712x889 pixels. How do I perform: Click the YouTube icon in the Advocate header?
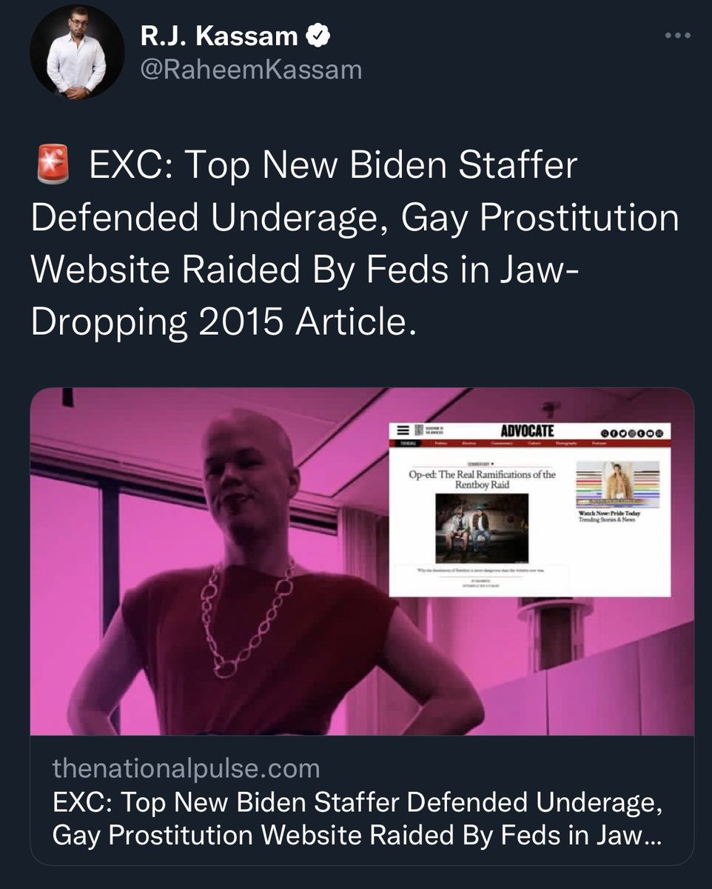pos(650,433)
